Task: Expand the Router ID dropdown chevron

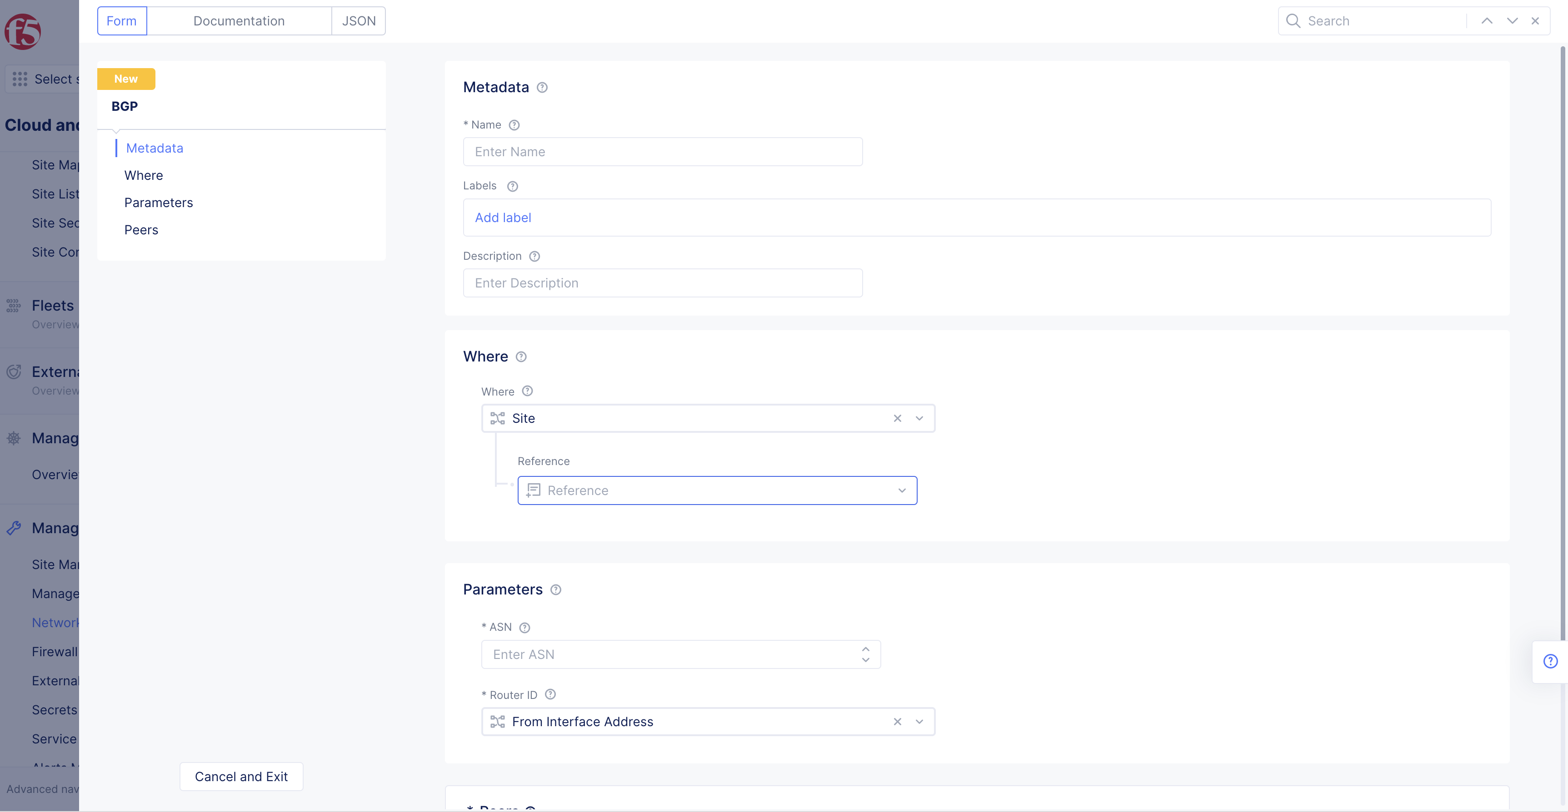Action: [919, 722]
